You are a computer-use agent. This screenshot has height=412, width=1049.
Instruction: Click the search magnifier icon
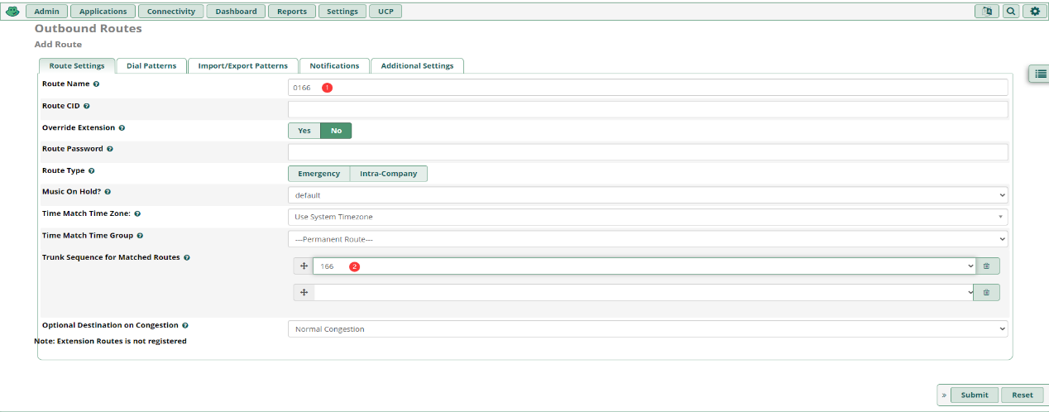point(1011,12)
